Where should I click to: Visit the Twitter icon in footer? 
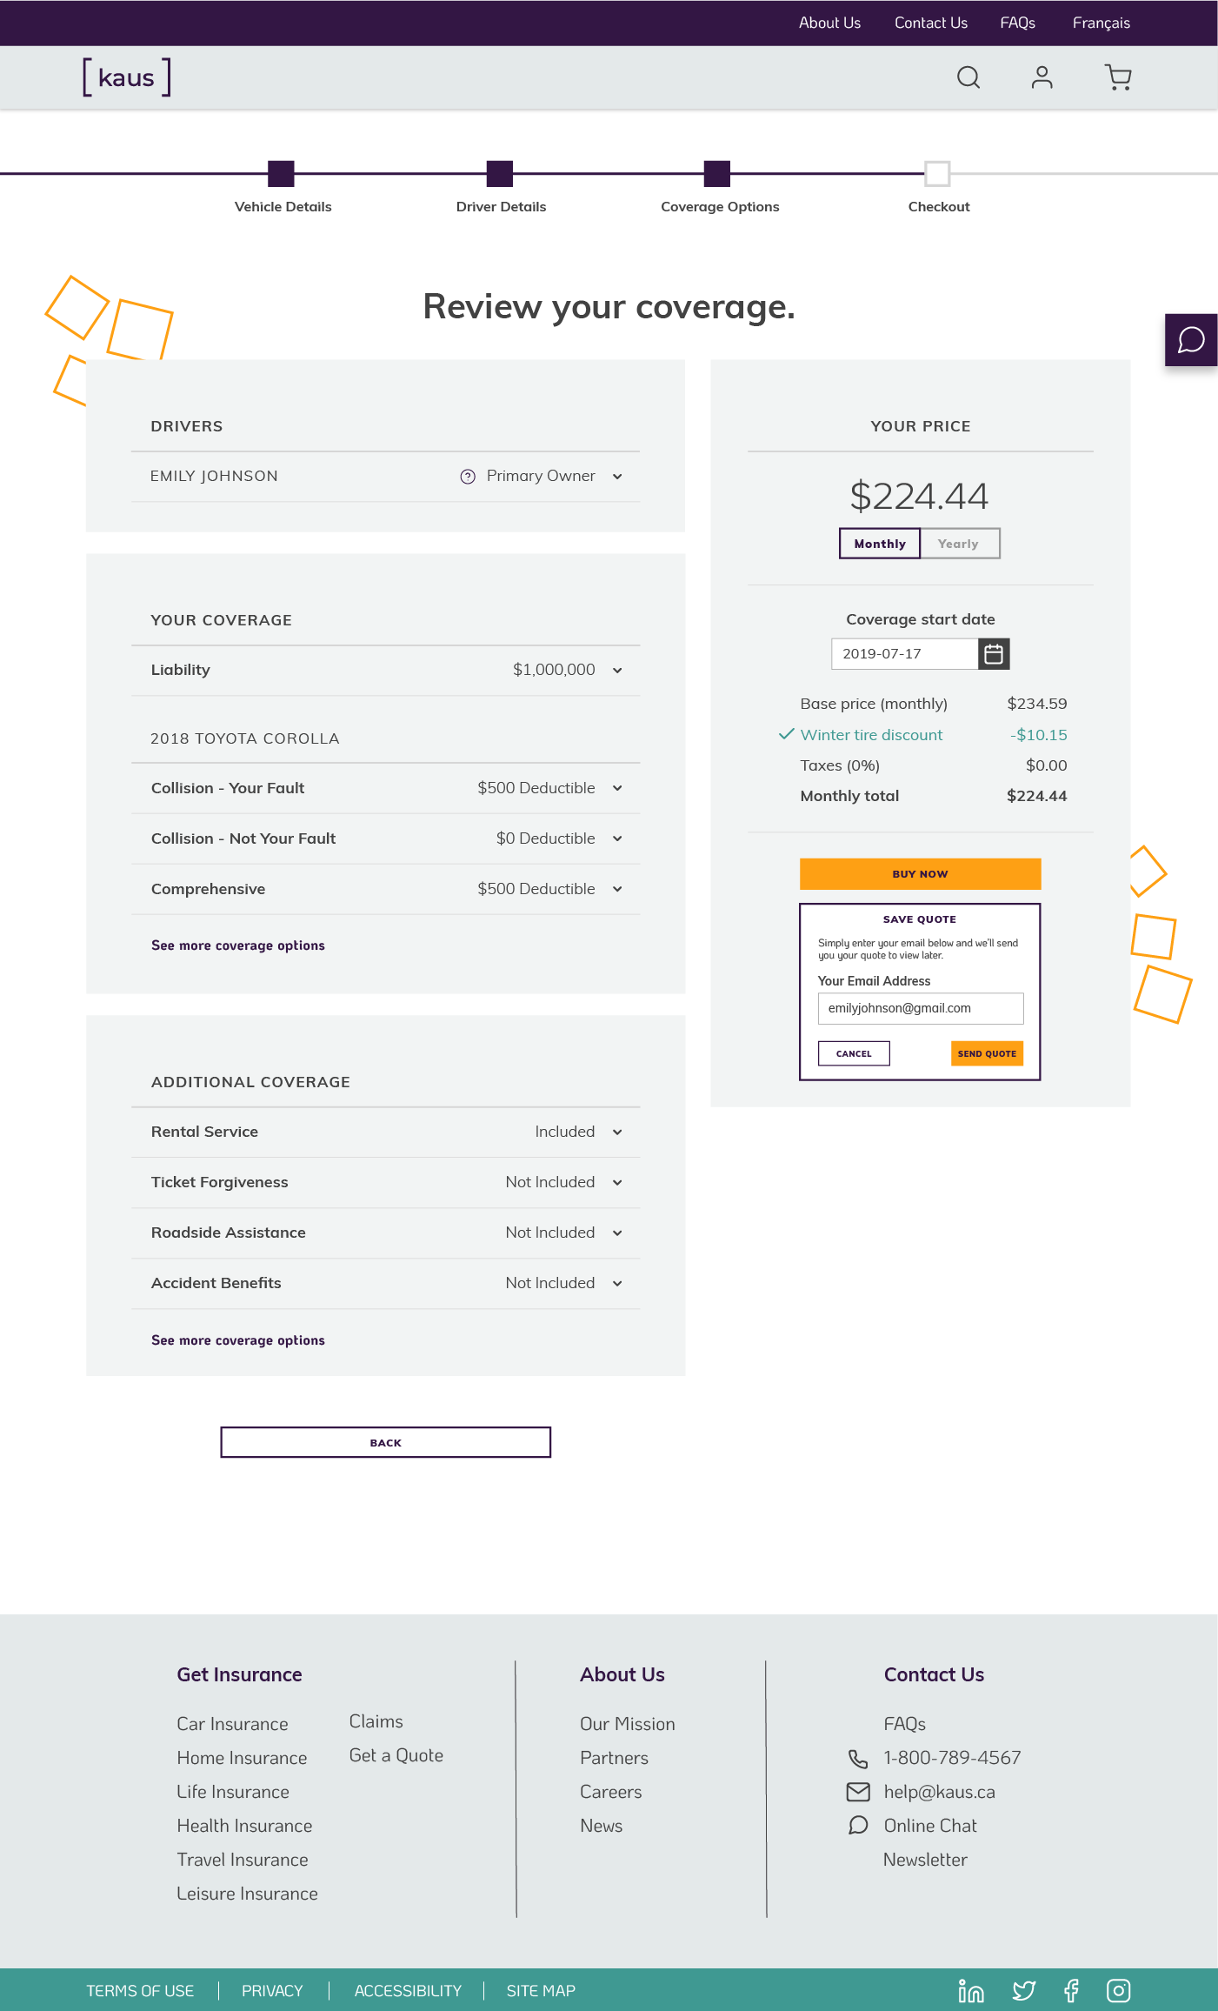click(1024, 1990)
